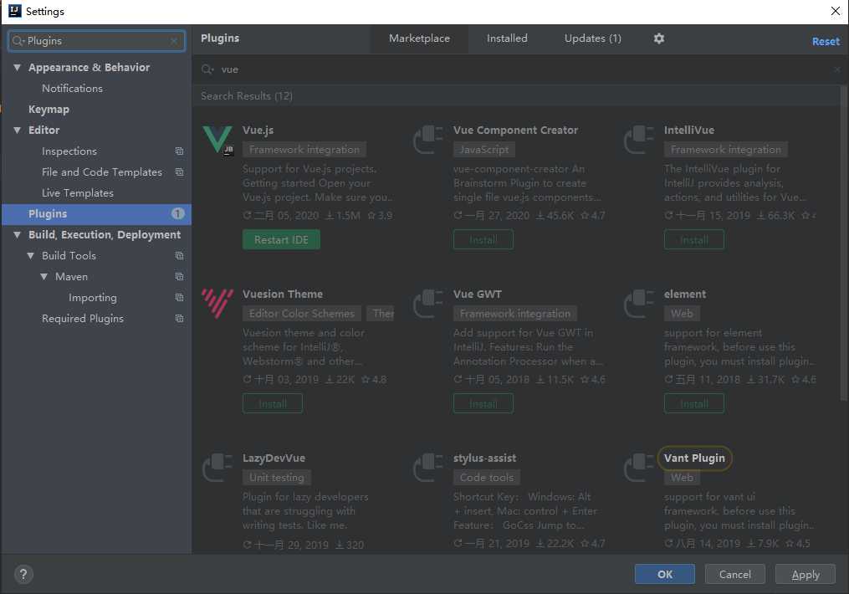Image resolution: width=849 pixels, height=594 pixels.
Task: Clear the vue plugin search query
Action: (837, 69)
